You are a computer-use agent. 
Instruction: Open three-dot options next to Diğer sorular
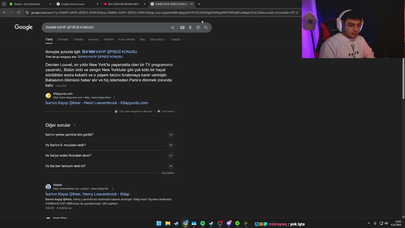coord(75,125)
